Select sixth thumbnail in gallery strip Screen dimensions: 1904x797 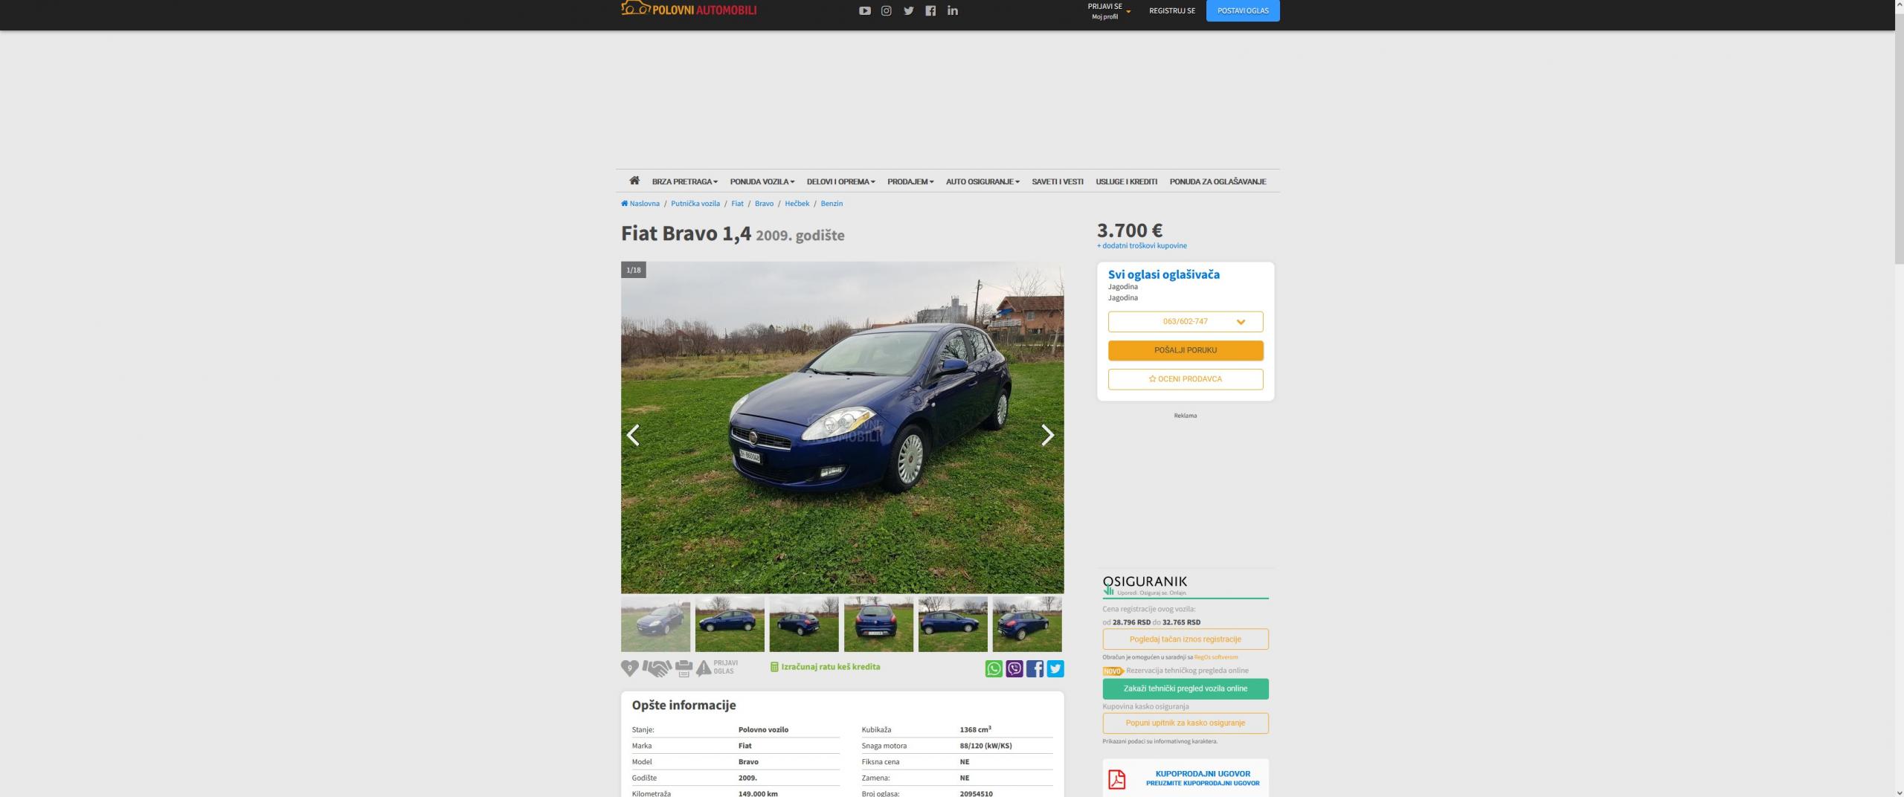(x=1027, y=624)
